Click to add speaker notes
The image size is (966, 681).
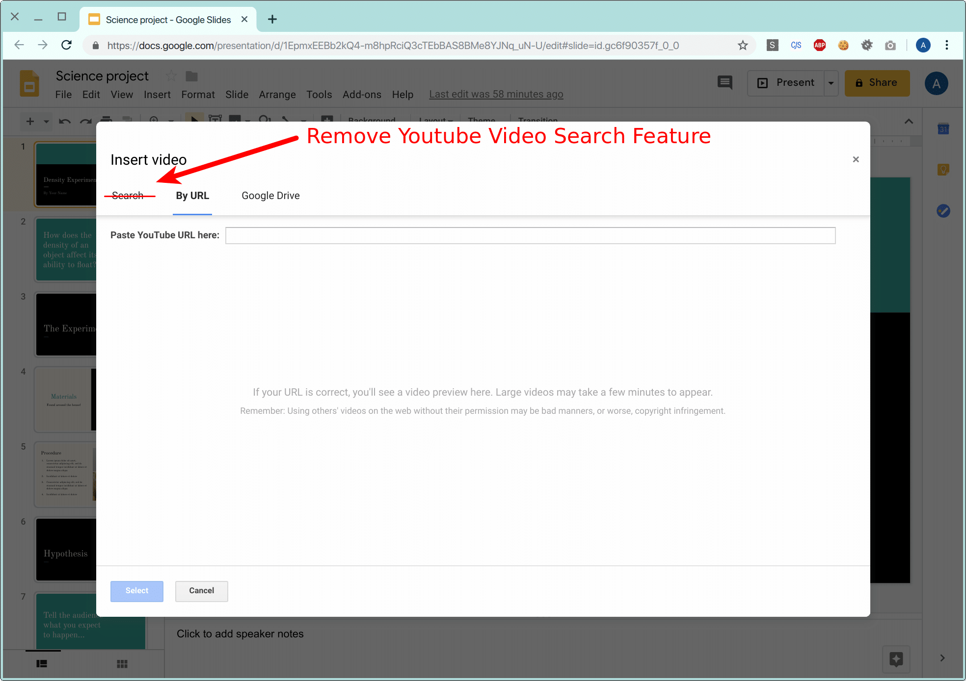[240, 634]
